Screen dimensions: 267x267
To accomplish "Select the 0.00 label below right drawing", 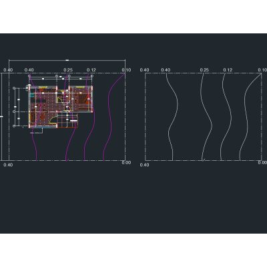I will click(262, 162).
